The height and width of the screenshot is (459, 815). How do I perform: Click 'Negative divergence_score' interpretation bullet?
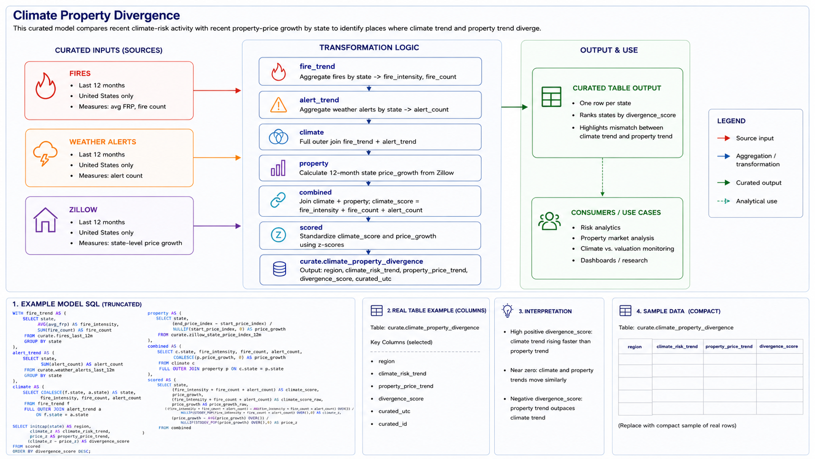coord(546,408)
